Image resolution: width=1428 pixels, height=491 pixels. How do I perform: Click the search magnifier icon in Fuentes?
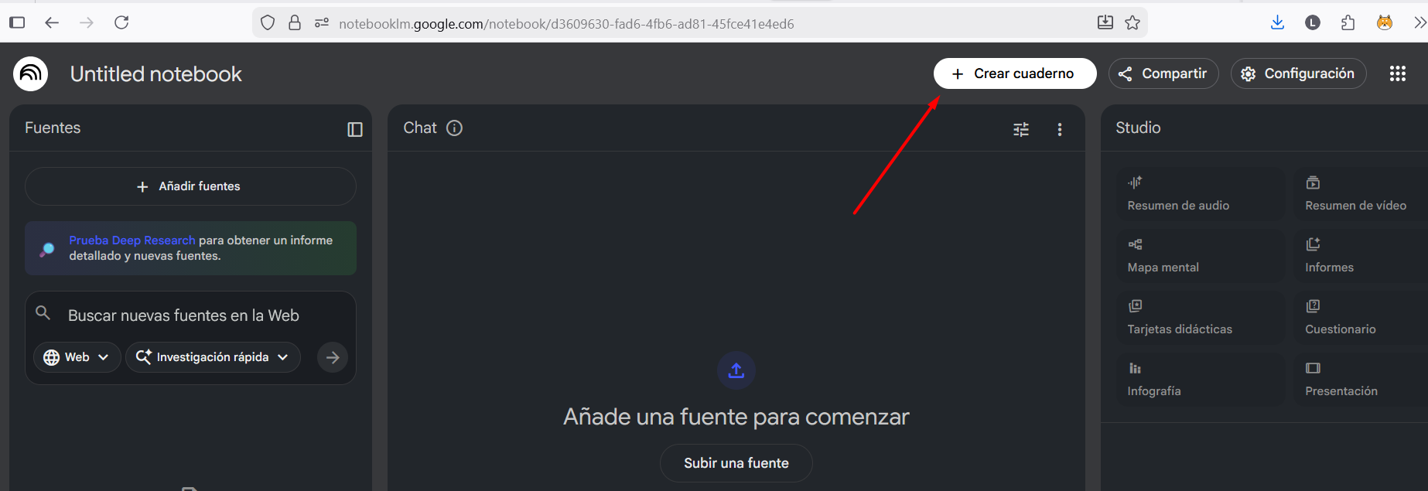coord(43,312)
